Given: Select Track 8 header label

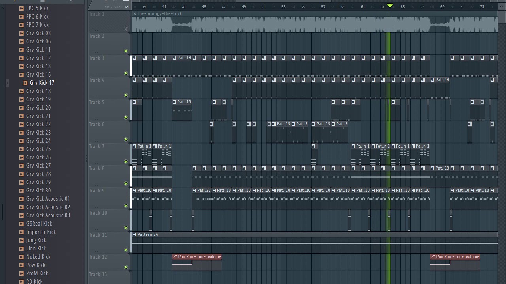Looking at the screenshot, I should click(97, 168).
